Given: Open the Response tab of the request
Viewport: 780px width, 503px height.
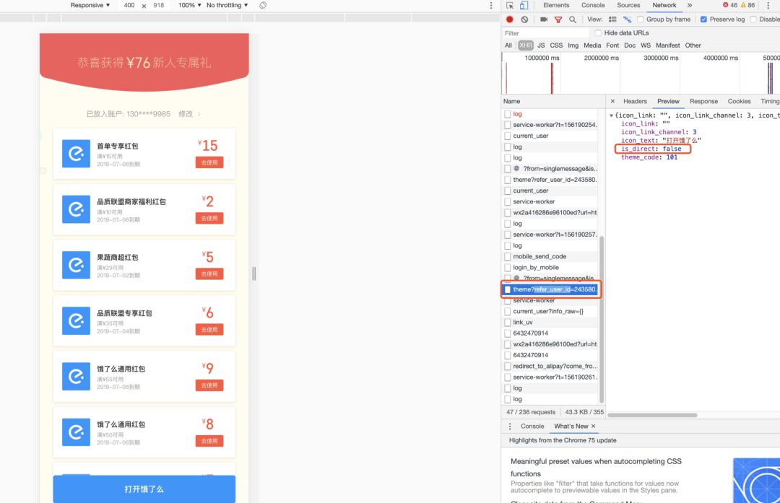Looking at the screenshot, I should tap(703, 101).
